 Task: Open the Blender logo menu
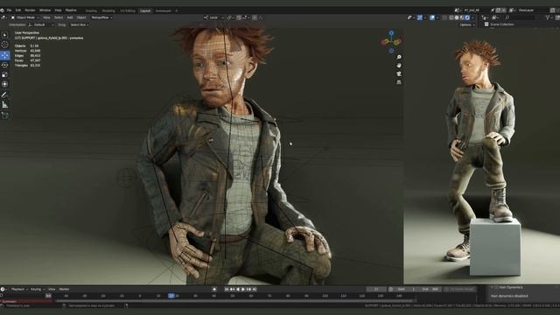[x=3, y=10]
